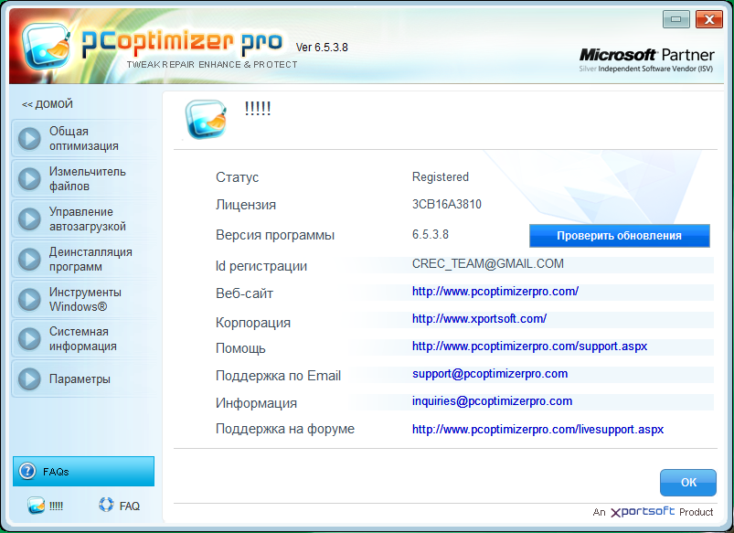The image size is (734, 533).
Task: Open the xportsoft.com corporation link
Action: pyautogui.click(x=479, y=319)
